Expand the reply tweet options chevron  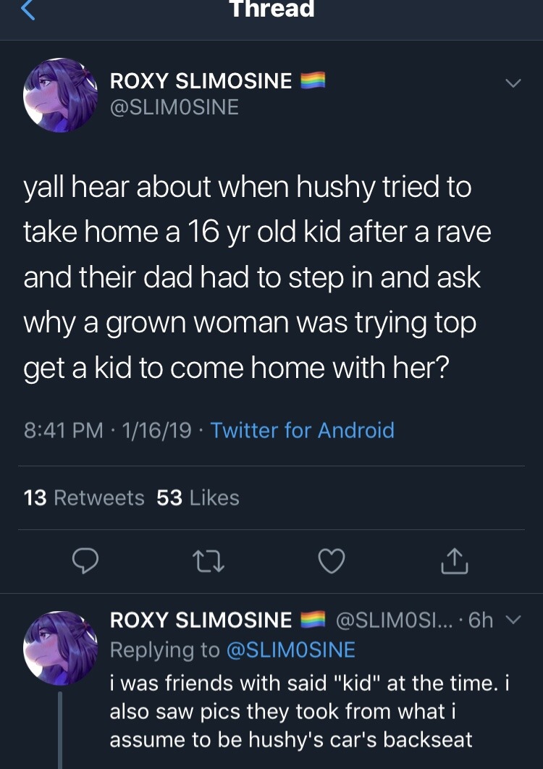point(513,620)
